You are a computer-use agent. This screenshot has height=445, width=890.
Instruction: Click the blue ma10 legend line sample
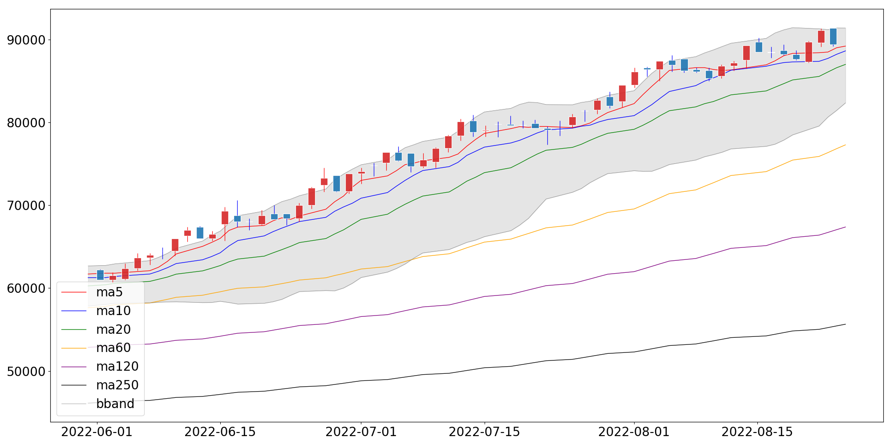(x=74, y=311)
